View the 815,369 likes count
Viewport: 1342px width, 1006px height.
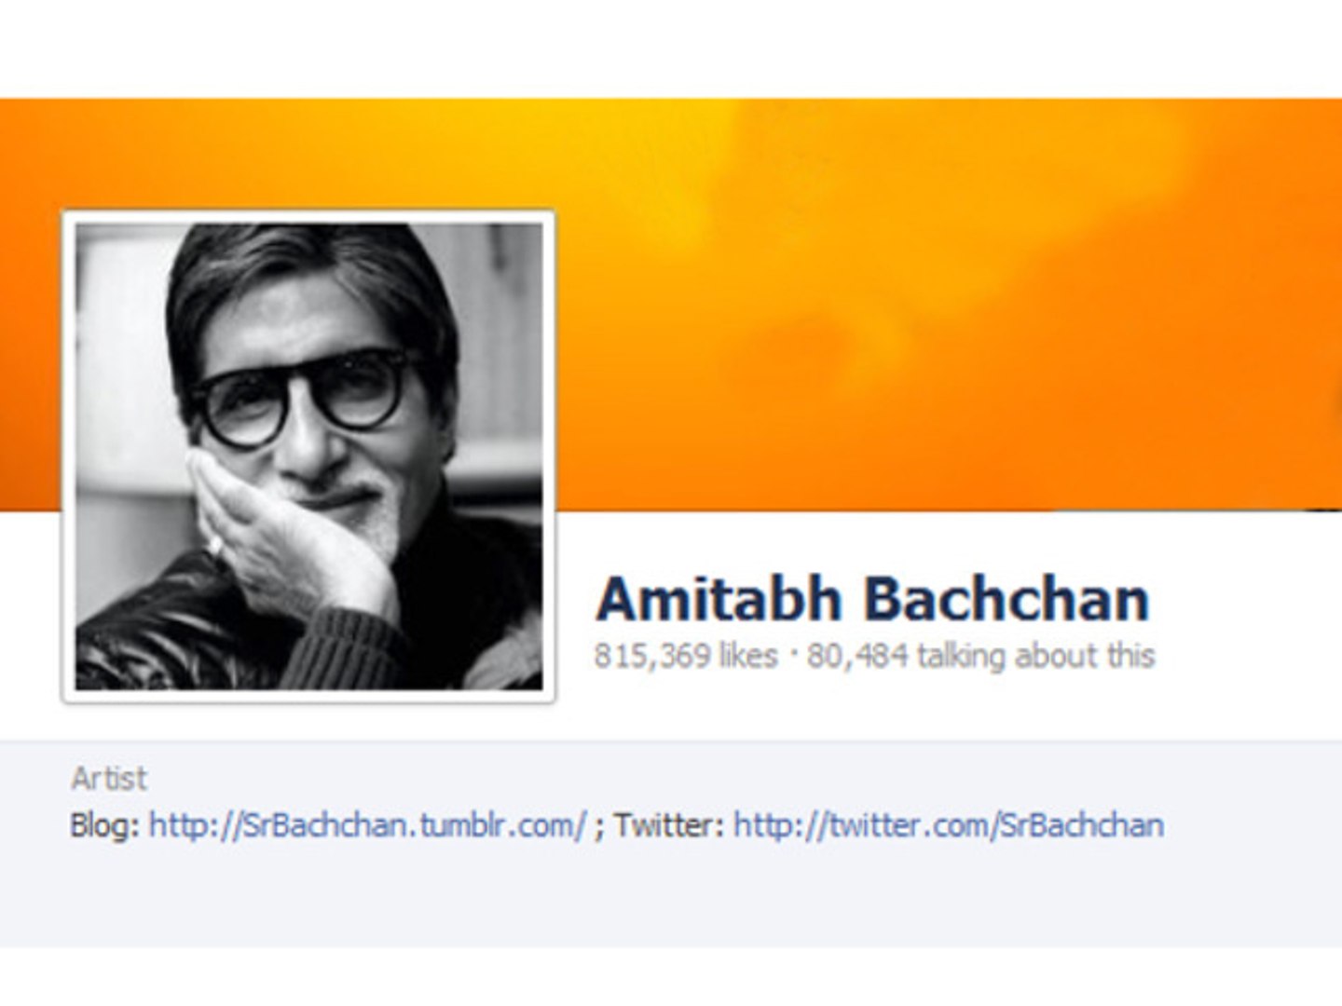(686, 656)
